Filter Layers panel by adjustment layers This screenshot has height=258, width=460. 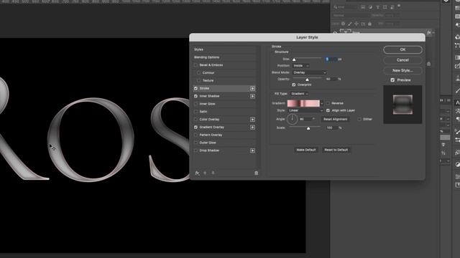[370, 7]
